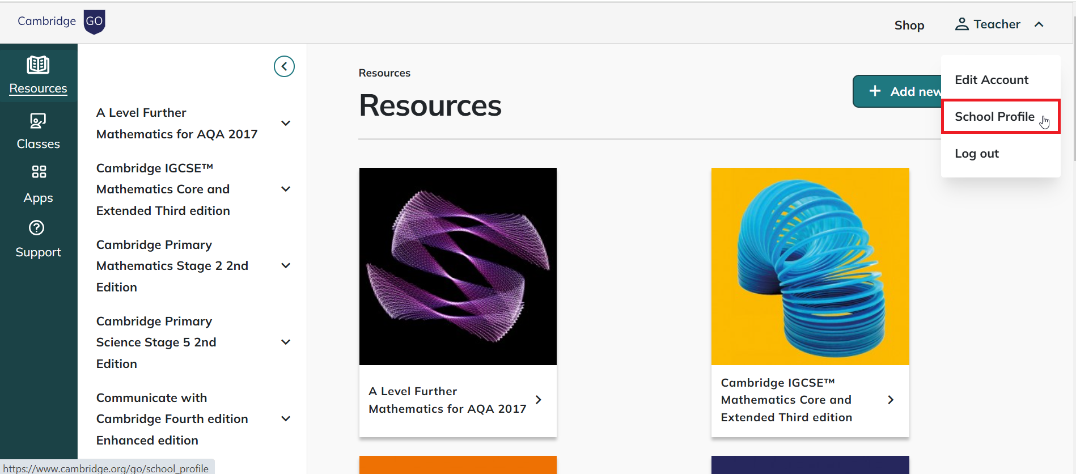Screen dimensions: 1076x474
Task: Open Support help icon
Action: tap(37, 228)
